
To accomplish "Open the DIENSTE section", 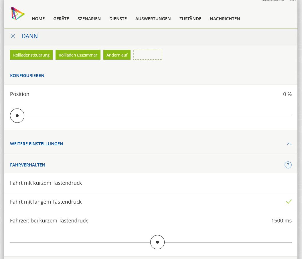I will (x=118, y=19).
